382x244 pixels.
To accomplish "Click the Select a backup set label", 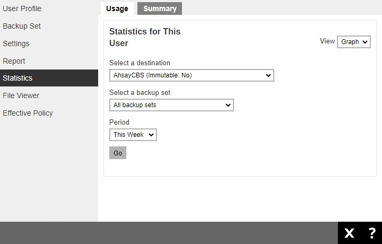I will (140, 92).
